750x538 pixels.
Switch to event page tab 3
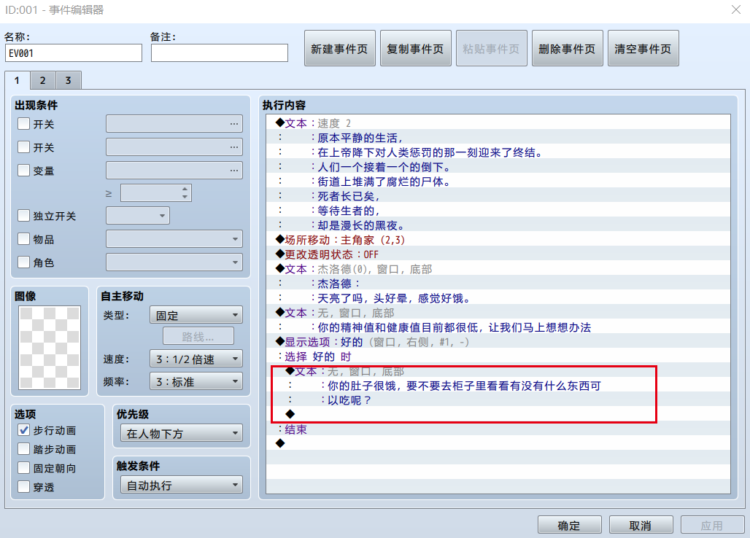69,80
